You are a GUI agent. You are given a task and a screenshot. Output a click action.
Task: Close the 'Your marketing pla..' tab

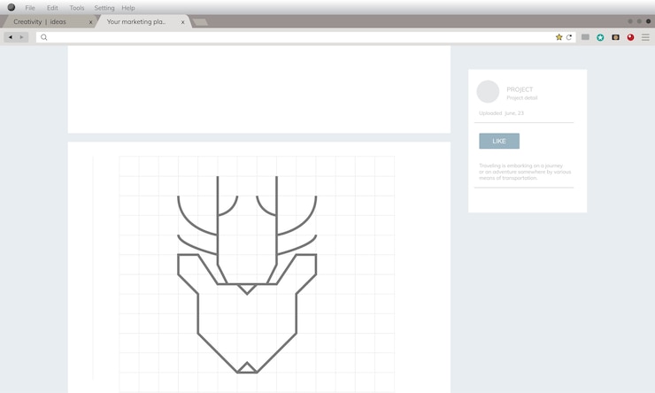click(x=182, y=22)
